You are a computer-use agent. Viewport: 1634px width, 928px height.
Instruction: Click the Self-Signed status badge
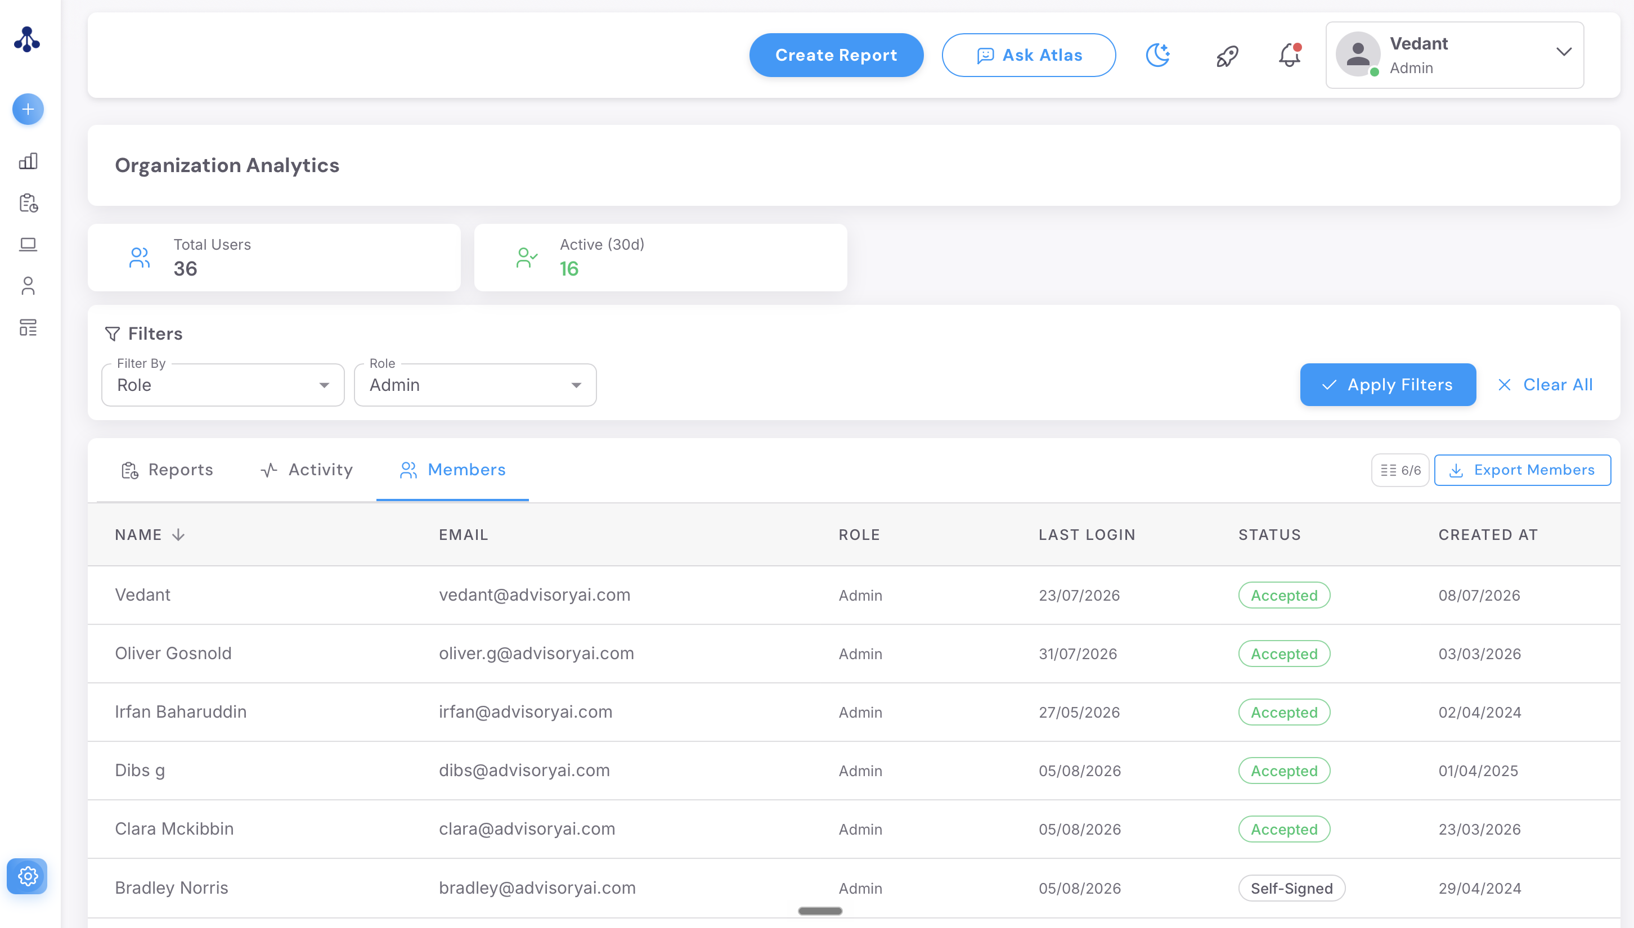pyautogui.click(x=1292, y=888)
